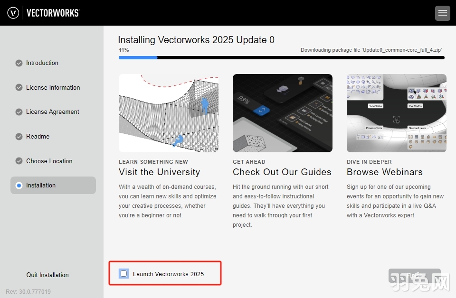Open the Visit the University card image

(x=169, y=113)
